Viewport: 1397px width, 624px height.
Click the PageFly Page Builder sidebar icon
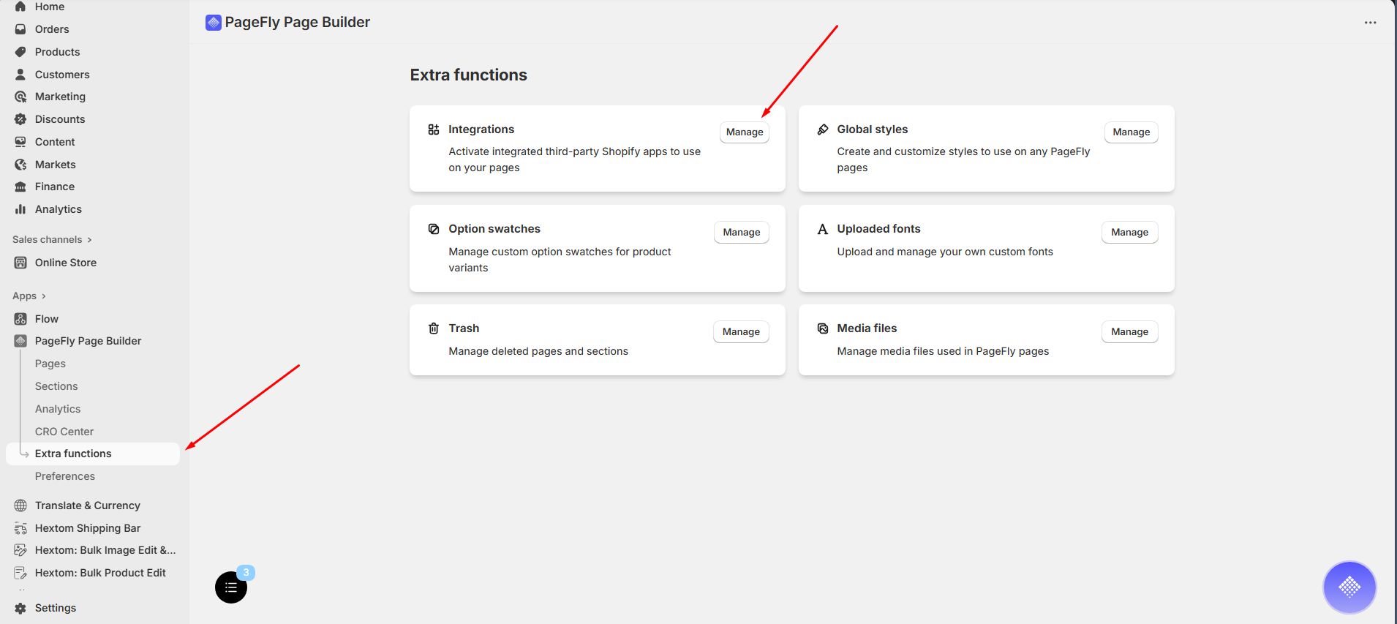tap(20, 341)
